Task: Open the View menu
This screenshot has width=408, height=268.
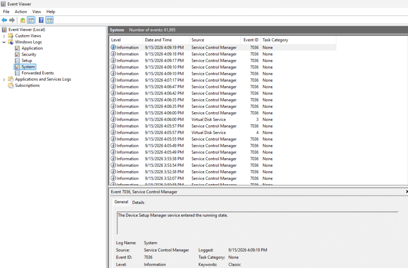Action: point(36,12)
